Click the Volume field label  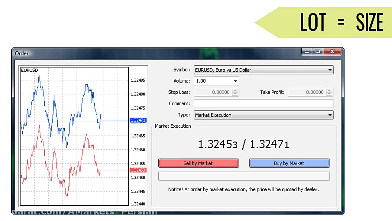click(182, 81)
